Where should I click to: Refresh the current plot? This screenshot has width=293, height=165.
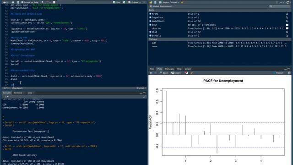pyautogui.click(x=289, y=73)
